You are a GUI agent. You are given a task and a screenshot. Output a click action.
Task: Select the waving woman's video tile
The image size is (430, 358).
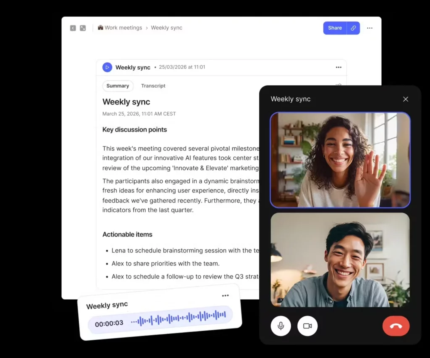point(340,160)
